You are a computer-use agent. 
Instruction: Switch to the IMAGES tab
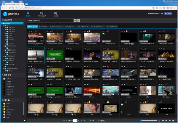click(x=69, y=27)
